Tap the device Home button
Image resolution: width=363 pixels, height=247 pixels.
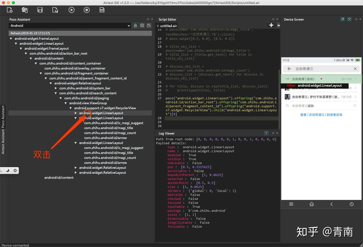point(312,204)
